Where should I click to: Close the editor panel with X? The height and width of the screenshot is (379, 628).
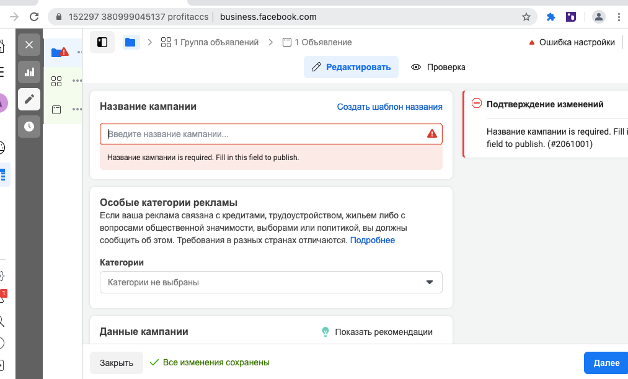coord(29,45)
